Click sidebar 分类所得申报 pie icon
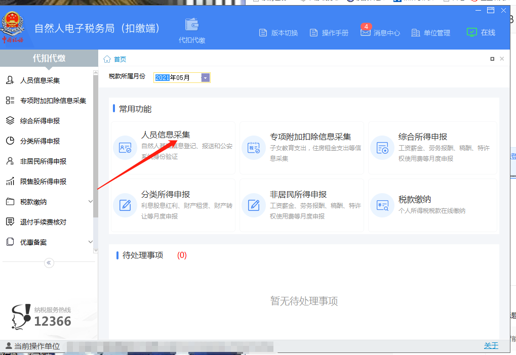Image resolution: width=516 pixels, height=355 pixels. [x=10, y=141]
